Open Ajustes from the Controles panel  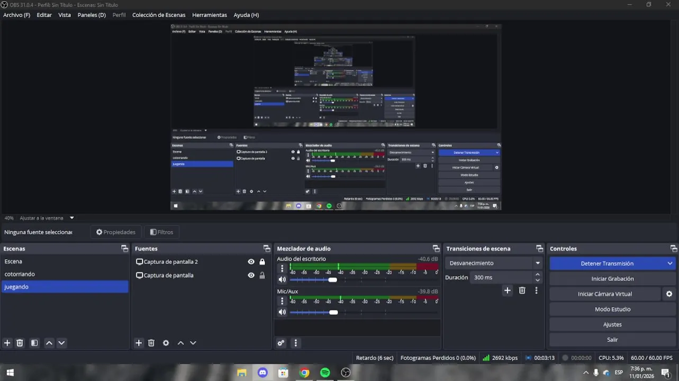pyautogui.click(x=612, y=324)
